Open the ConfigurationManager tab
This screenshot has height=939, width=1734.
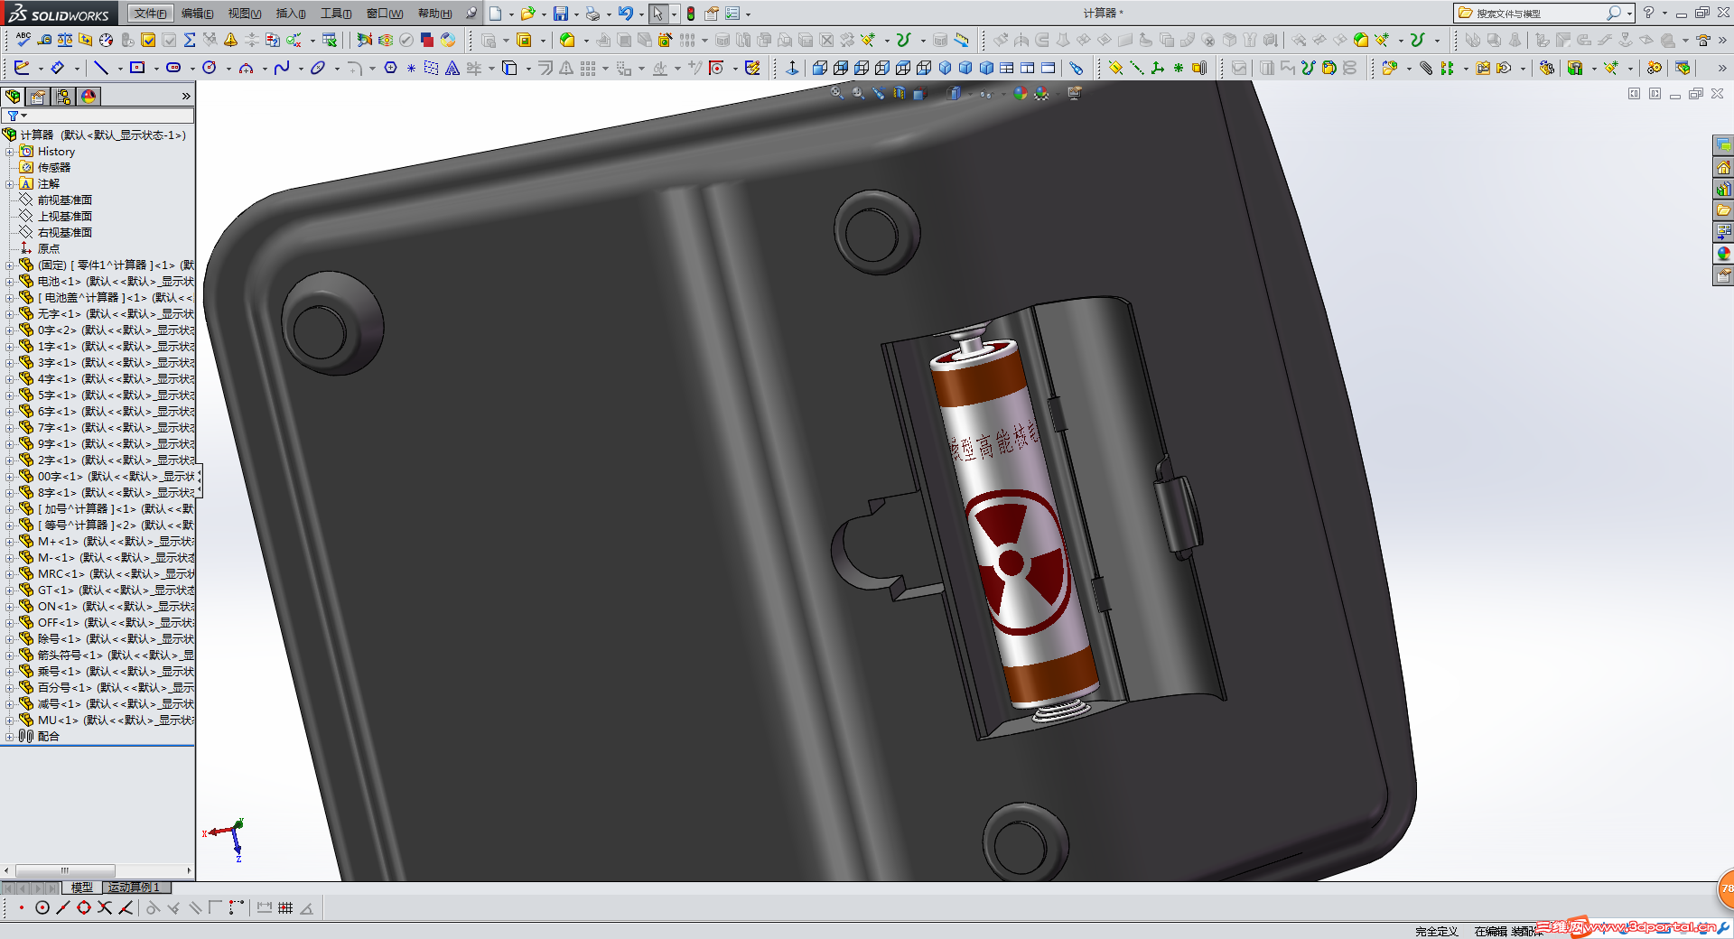pyautogui.click(x=63, y=97)
